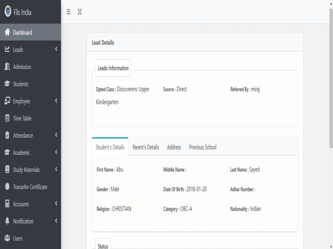The height and width of the screenshot is (249, 333).
Task: Open the Dashboard menu item
Action: click(30, 32)
